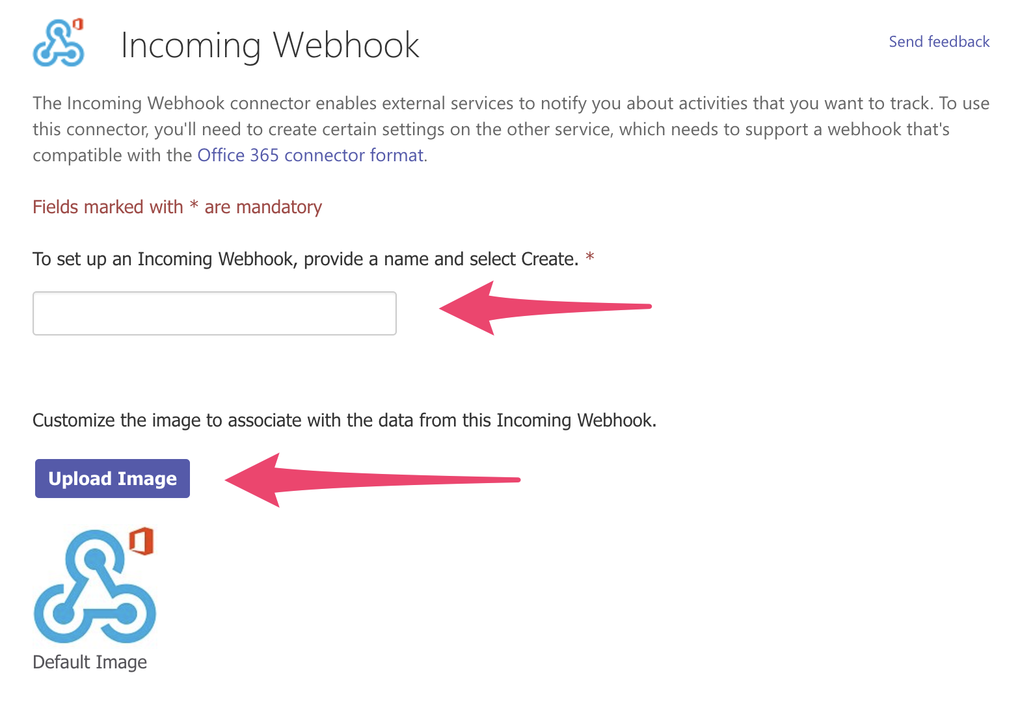Click the words "are mandatory" in red notice
Viewport: 1020px width, 710px height.
coord(263,207)
